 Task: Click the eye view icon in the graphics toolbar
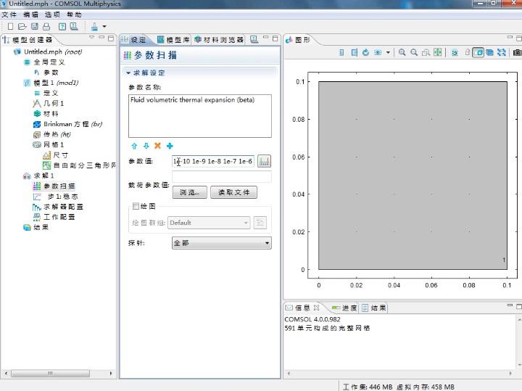point(378,52)
